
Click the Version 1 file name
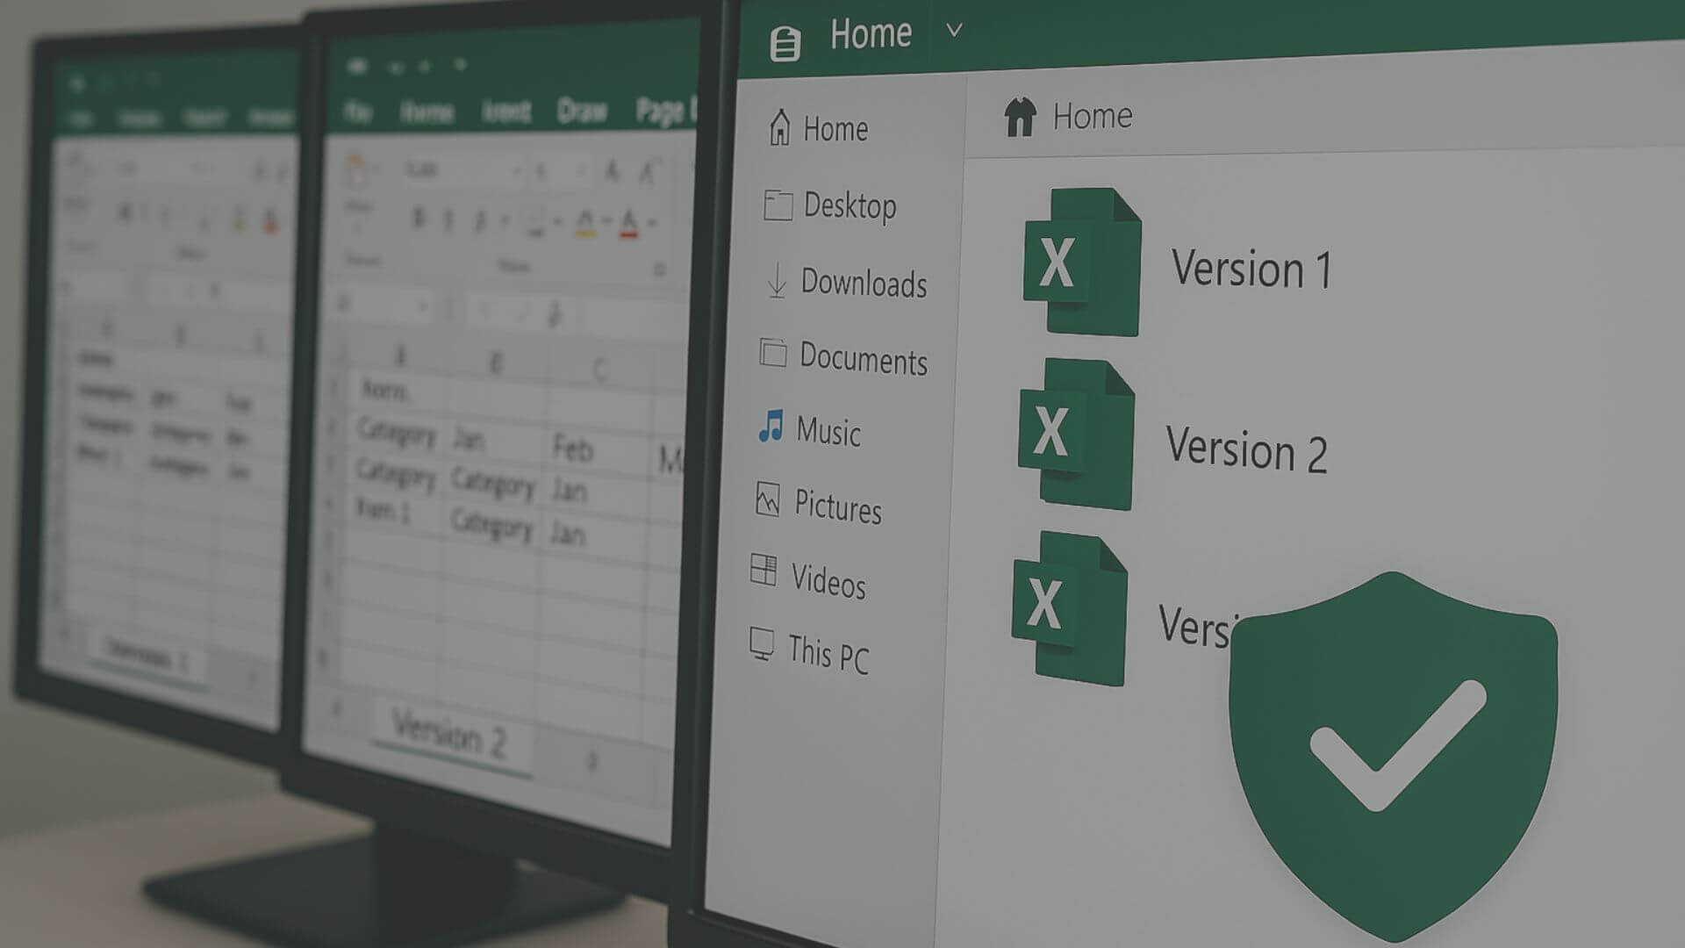click(1251, 269)
